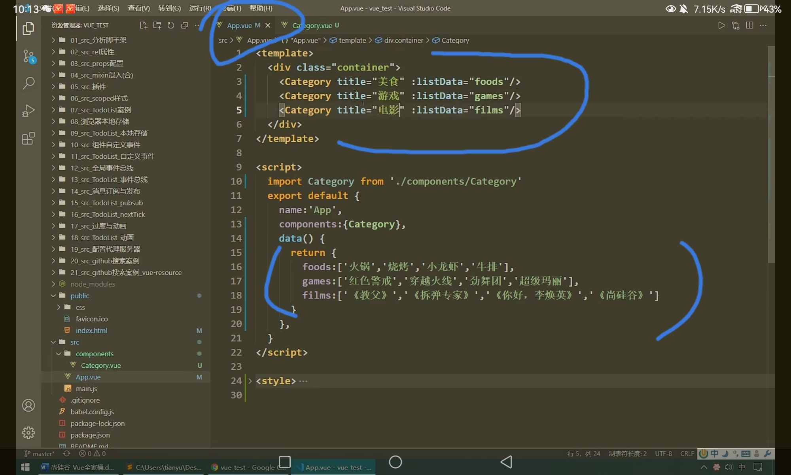The width and height of the screenshot is (791, 475).
Task: Open the Search view icon
Action: 28,83
